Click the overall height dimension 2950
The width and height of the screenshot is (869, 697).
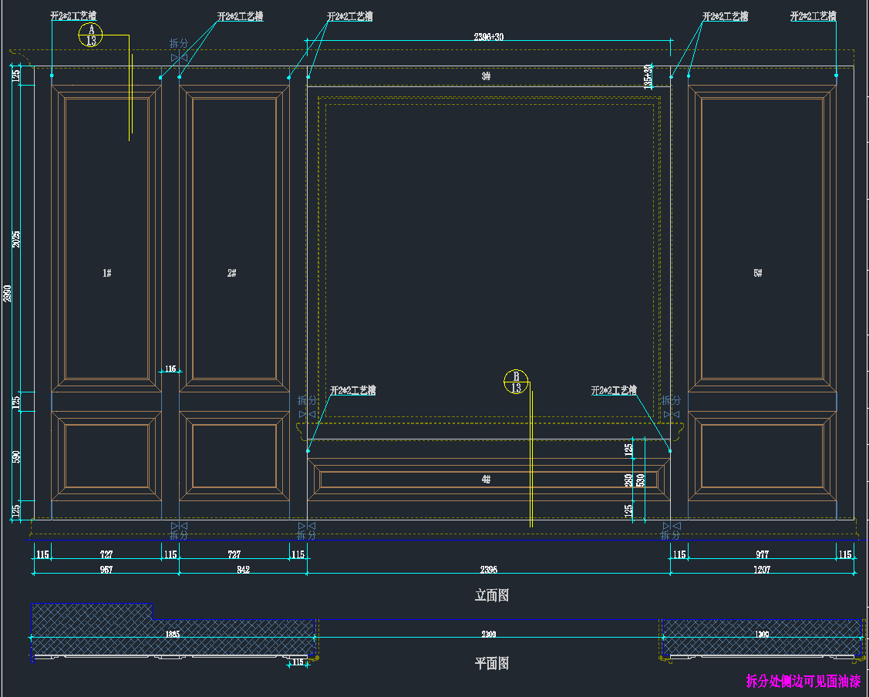click(x=8, y=294)
